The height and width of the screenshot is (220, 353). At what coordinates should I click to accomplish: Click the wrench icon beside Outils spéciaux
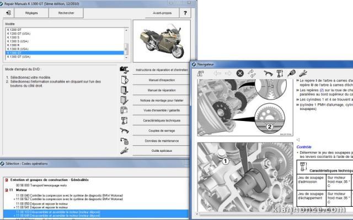124,150
